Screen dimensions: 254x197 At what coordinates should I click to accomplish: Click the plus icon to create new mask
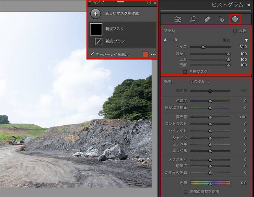pos(95,14)
